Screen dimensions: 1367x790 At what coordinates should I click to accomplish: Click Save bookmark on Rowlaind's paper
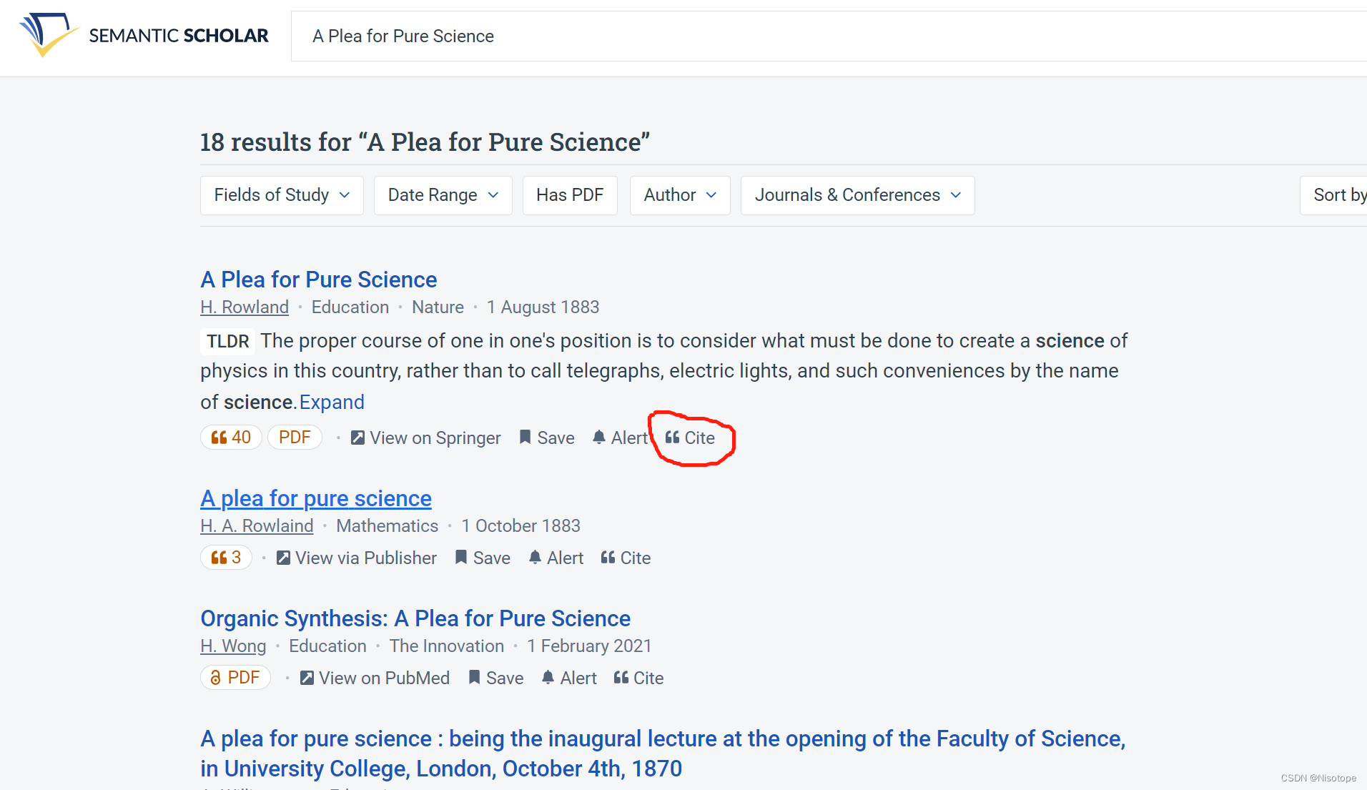461,558
